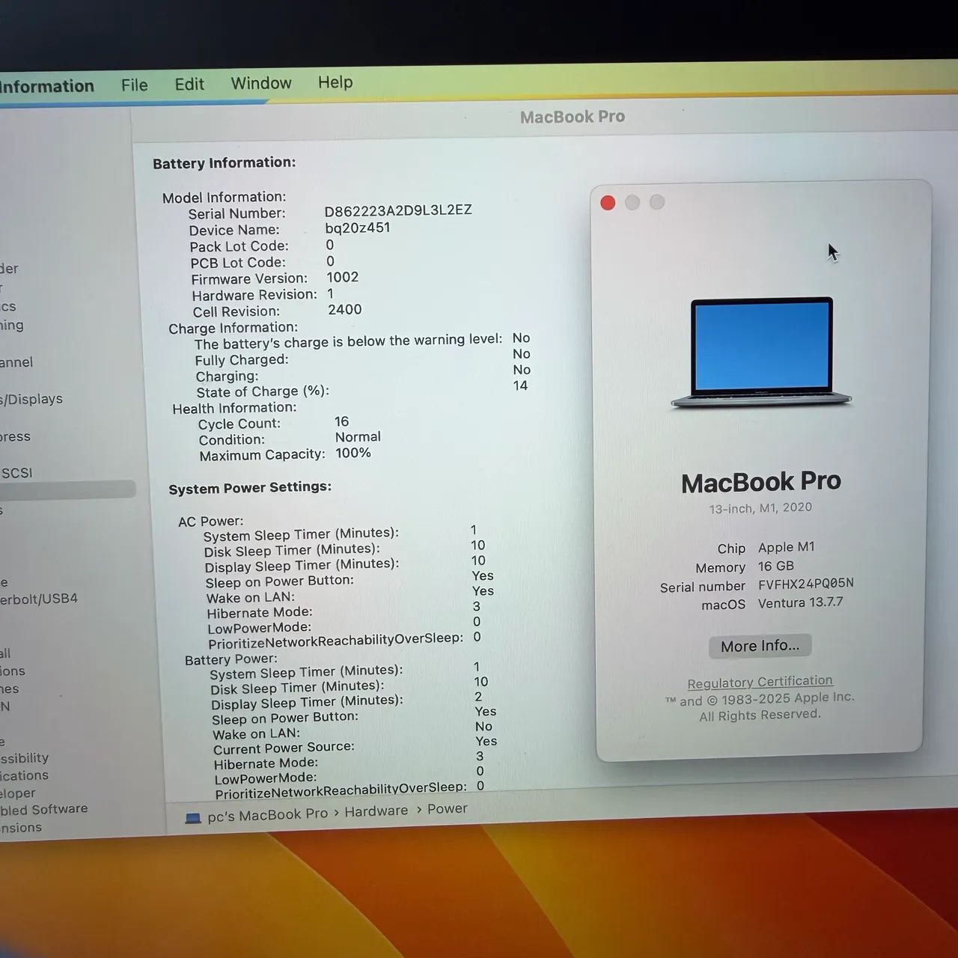This screenshot has height=958, width=958.
Task: Click the MacBook Pro laptop image
Action: pos(761,353)
